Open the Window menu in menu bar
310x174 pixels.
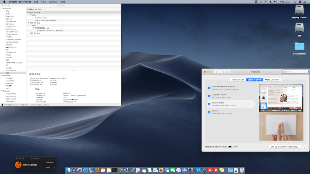pos(53,2)
